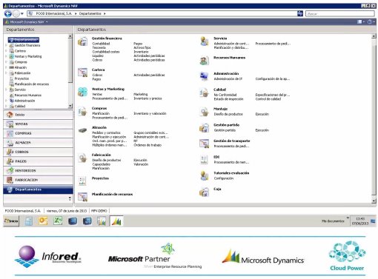
Task: Open the navigation history dropdown arrow
Action: [x=22, y=14]
